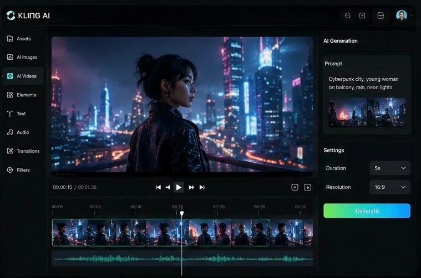The height and width of the screenshot is (278, 421).
Task: Open the user profile avatar
Action: click(402, 16)
